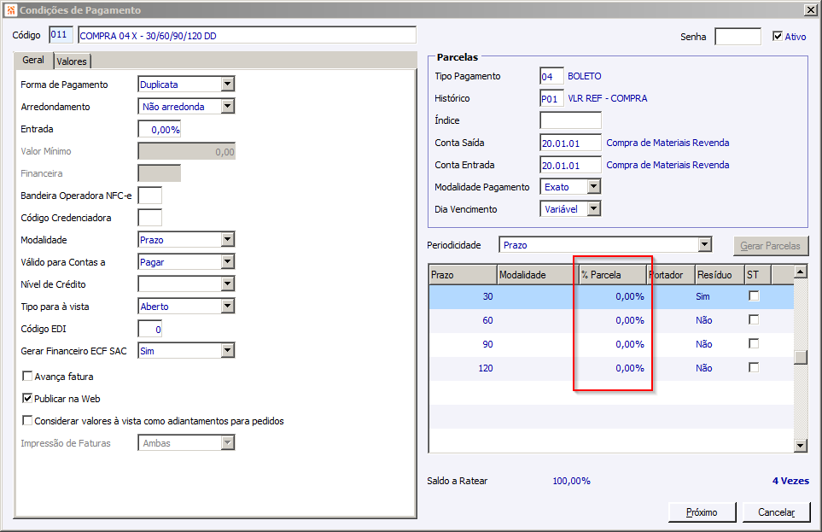Click the Gerar Parcelas button
822x532 pixels.
(771, 246)
